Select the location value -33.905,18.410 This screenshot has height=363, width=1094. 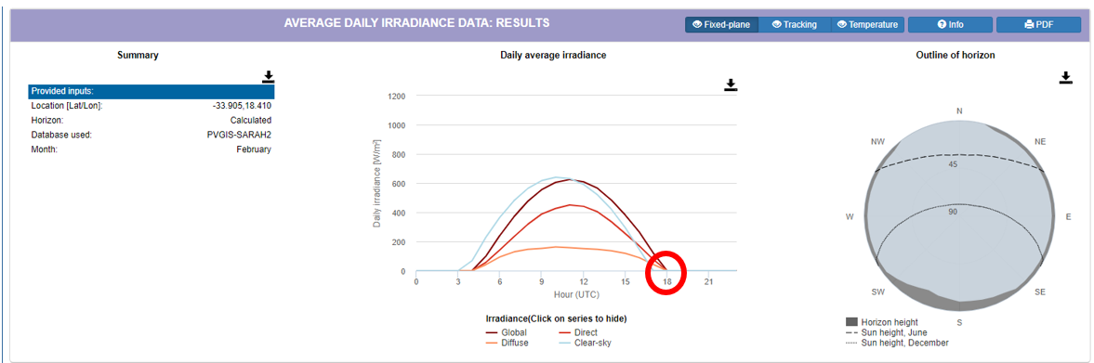pyautogui.click(x=242, y=106)
